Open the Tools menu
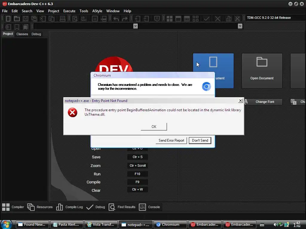Viewport: 306px width, 229px height. coord(84,11)
